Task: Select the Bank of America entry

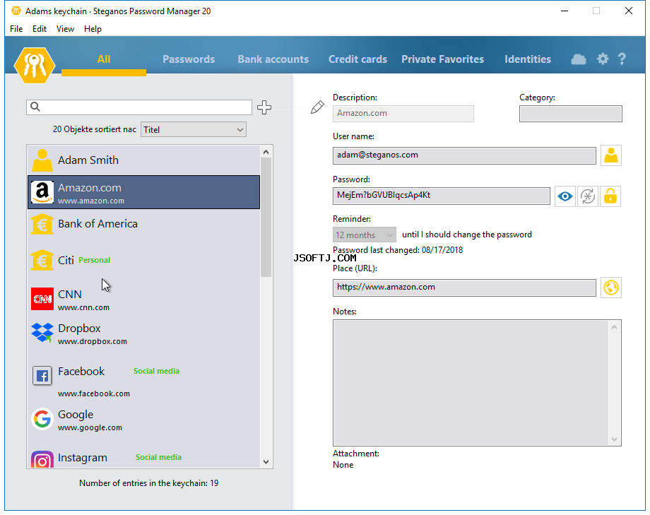Action: 144,225
